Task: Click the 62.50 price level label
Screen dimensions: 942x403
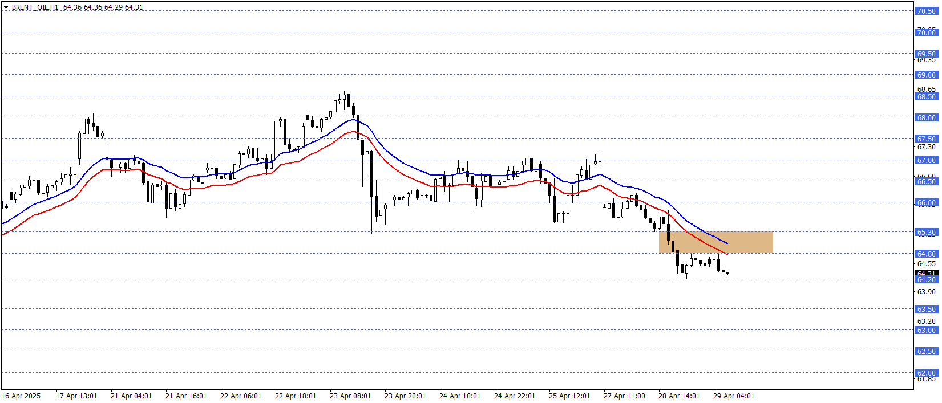Action: (927, 351)
